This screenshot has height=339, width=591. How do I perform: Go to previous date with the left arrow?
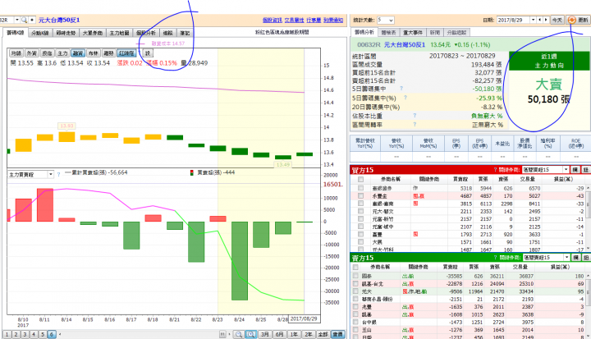click(x=540, y=20)
